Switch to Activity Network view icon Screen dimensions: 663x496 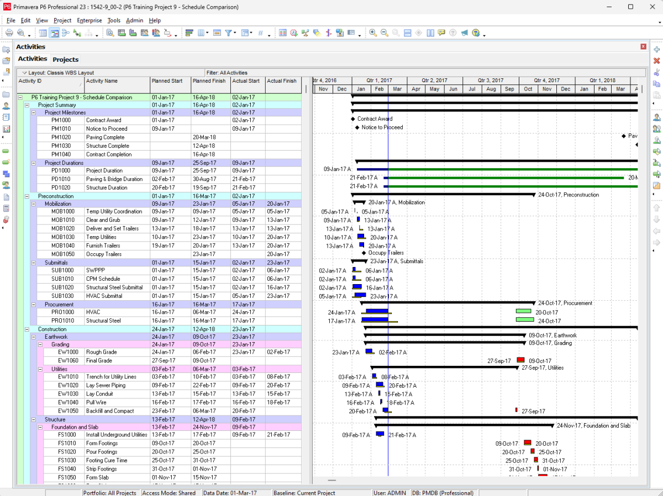click(x=65, y=33)
